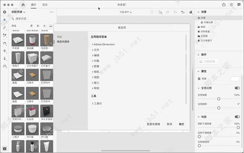This screenshot has width=244, height=153.
Task: Toggle the 背景 checkbox in properties
Action: [199, 79]
